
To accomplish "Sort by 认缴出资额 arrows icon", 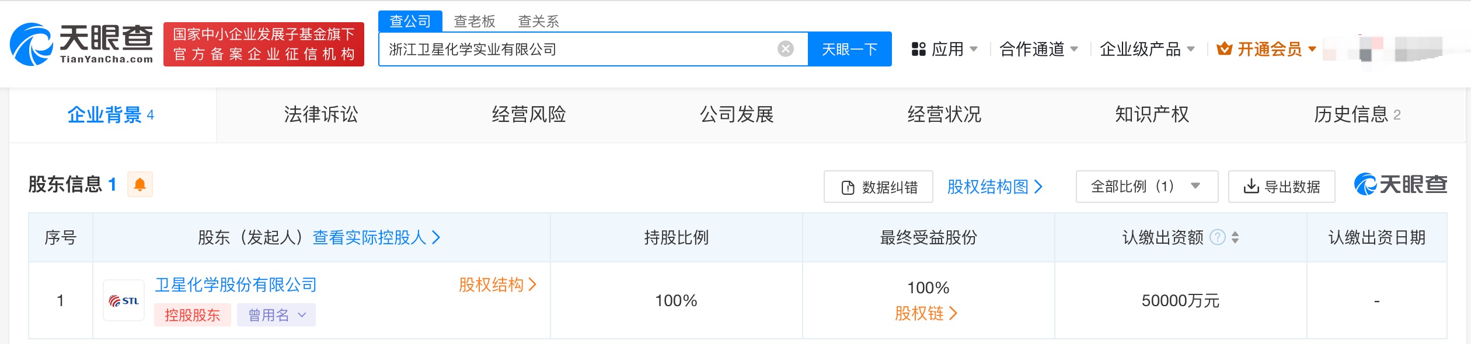I will pyautogui.click(x=1235, y=237).
